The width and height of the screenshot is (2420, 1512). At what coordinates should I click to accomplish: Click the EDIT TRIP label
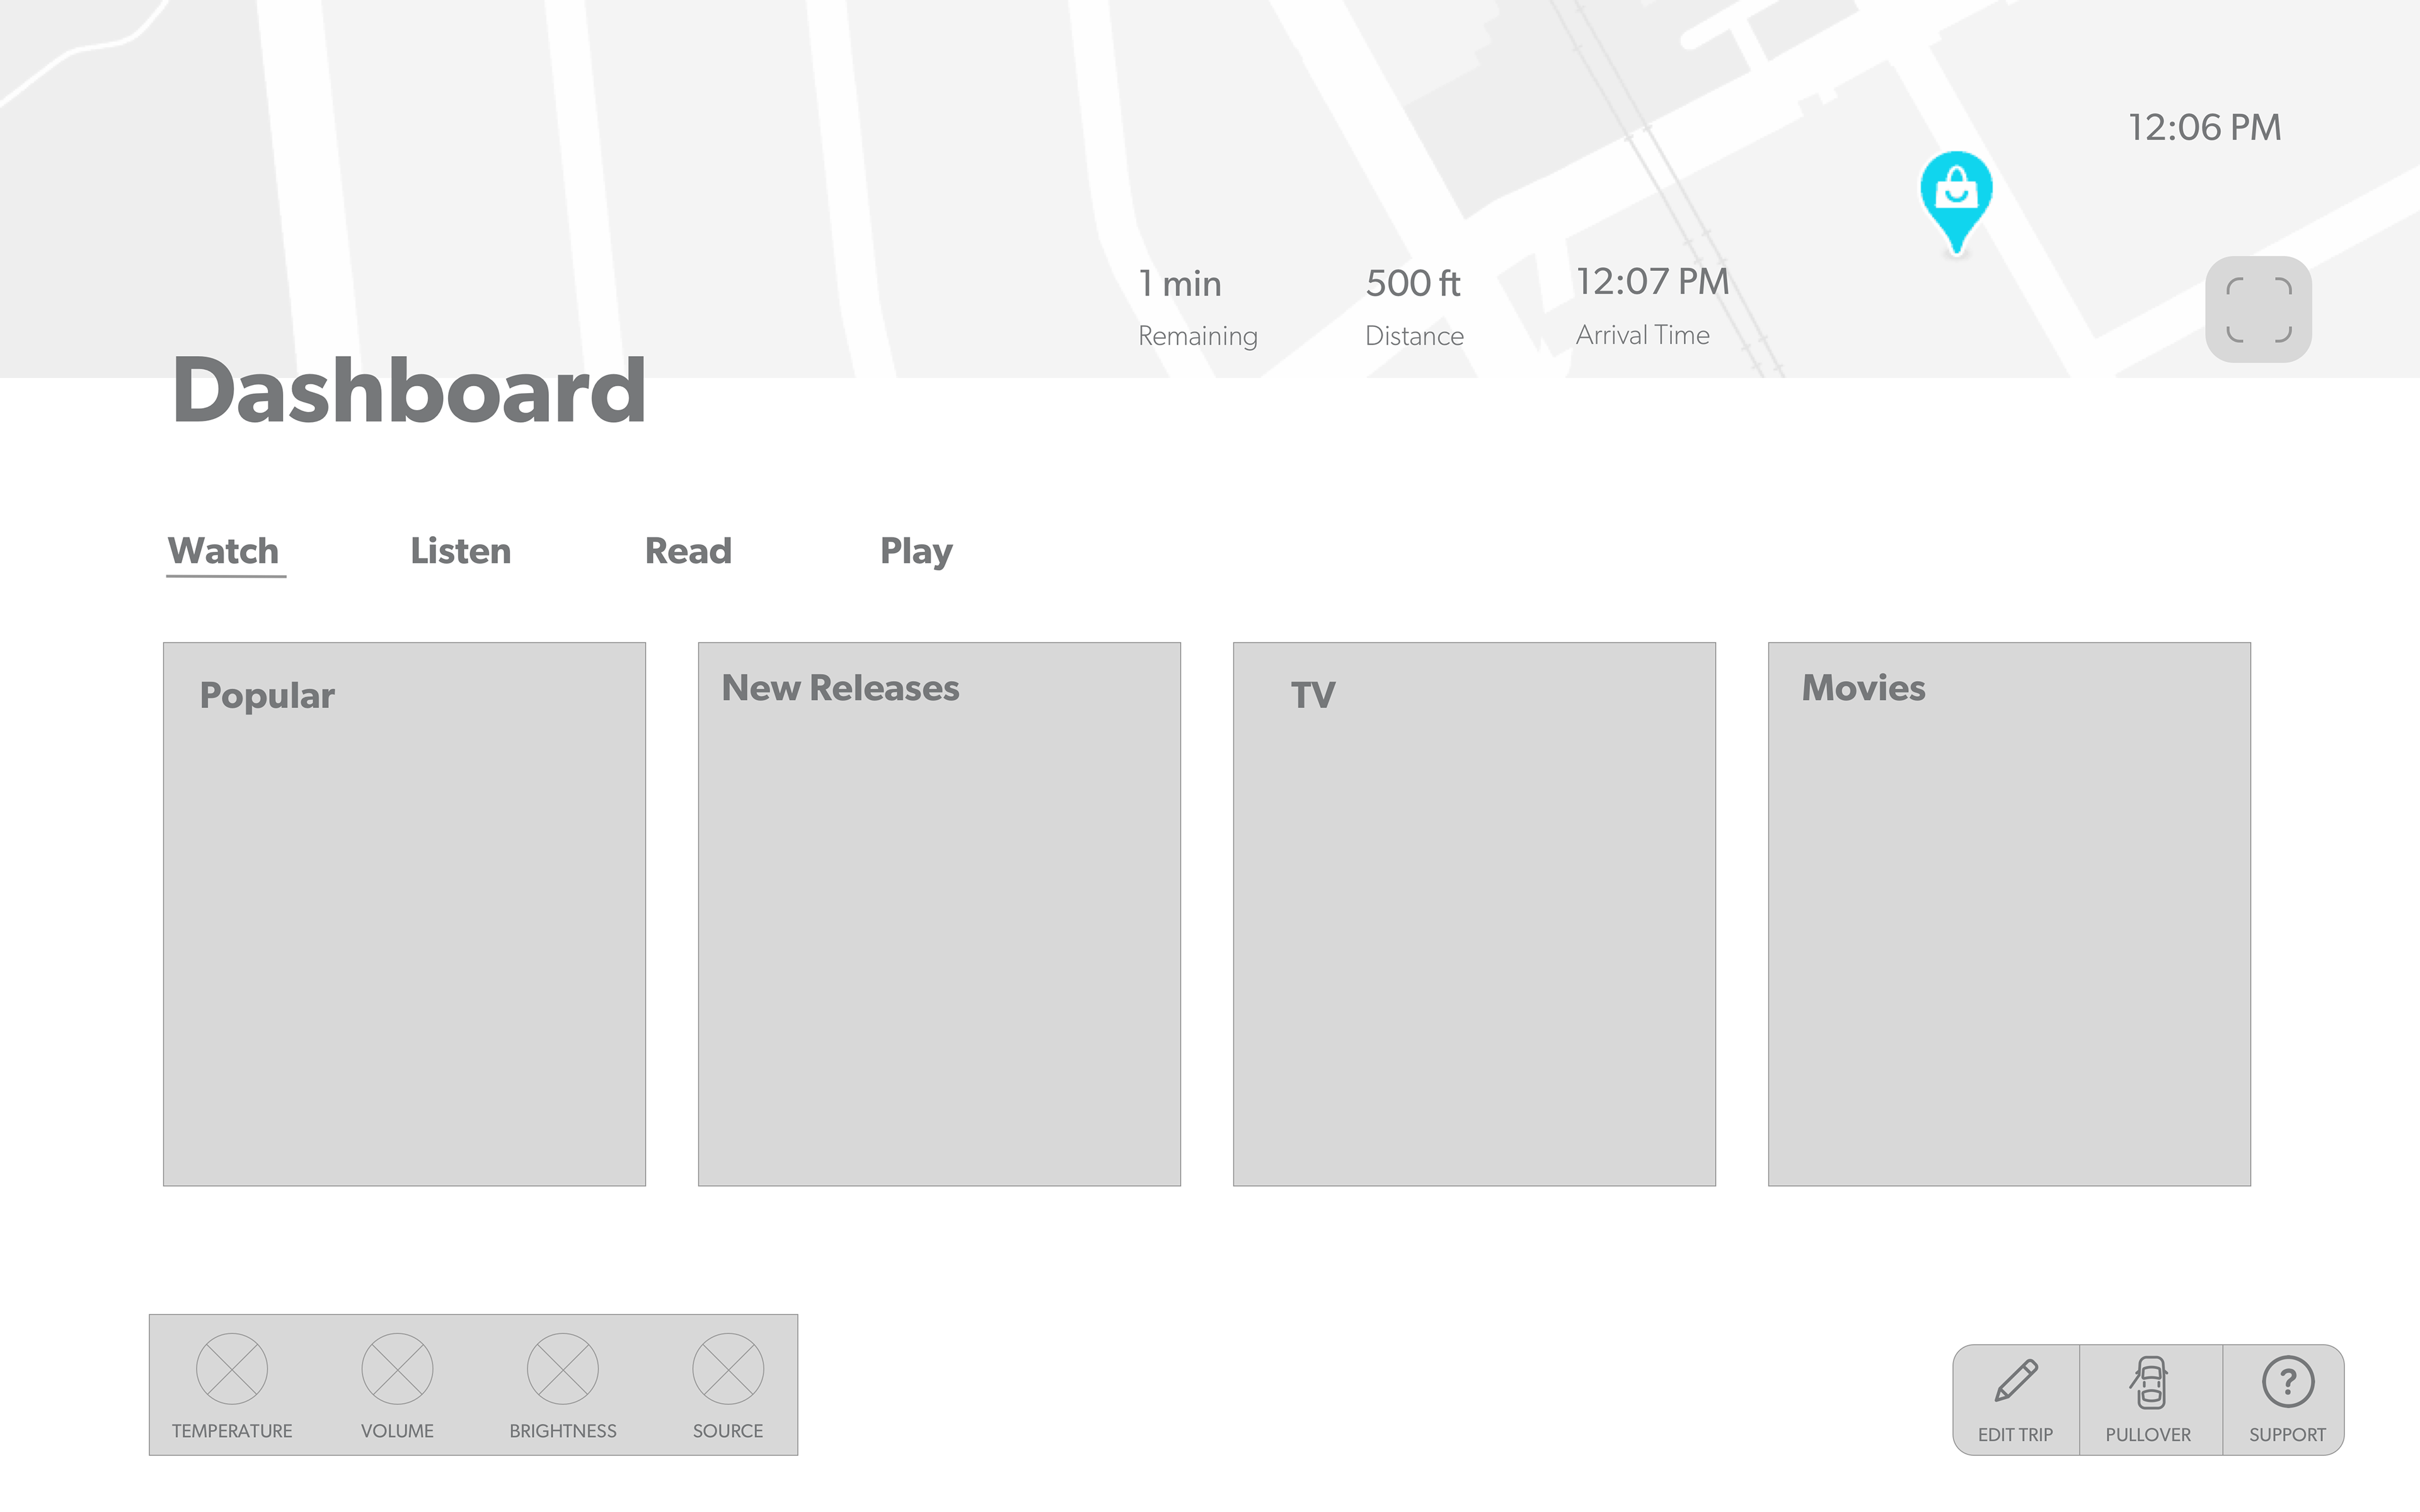point(2015,1435)
